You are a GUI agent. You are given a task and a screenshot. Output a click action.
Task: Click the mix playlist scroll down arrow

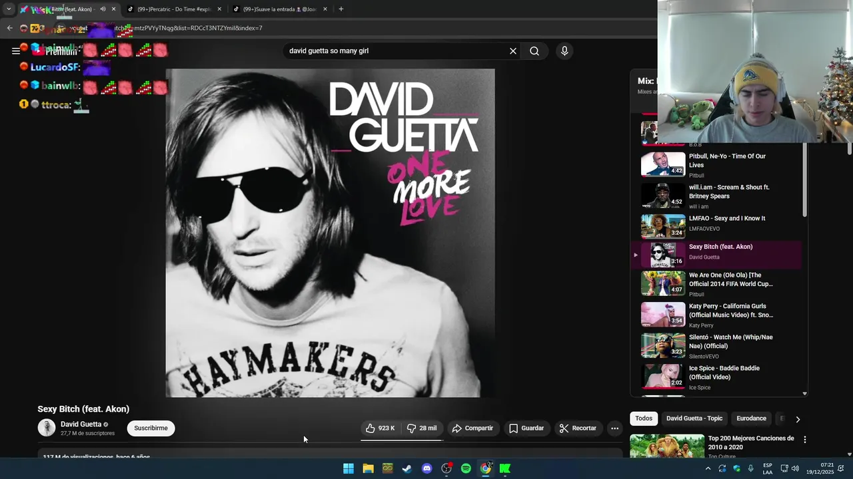pyautogui.click(x=804, y=393)
